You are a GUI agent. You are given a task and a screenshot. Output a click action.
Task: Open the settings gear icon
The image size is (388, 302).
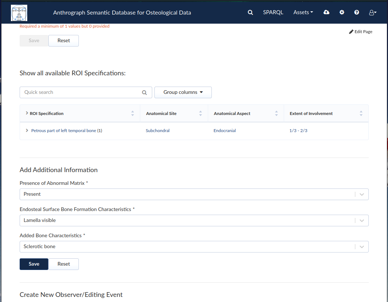pyautogui.click(x=342, y=12)
